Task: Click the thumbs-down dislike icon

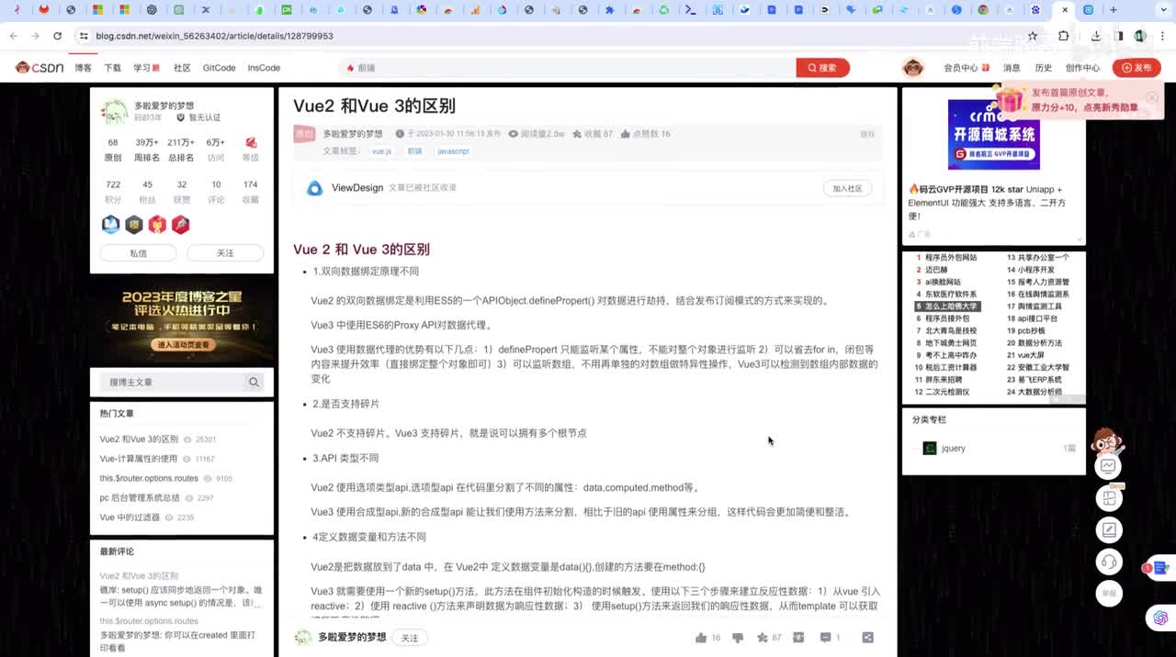Action: point(737,638)
